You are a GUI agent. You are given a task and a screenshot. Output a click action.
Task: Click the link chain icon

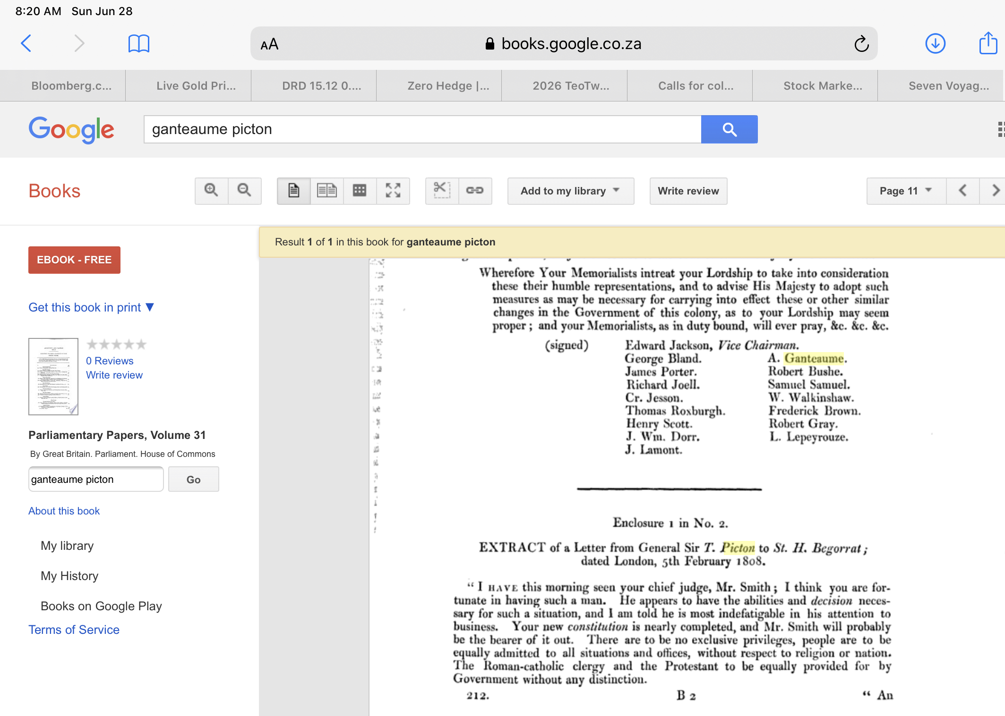tap(474, 191)
